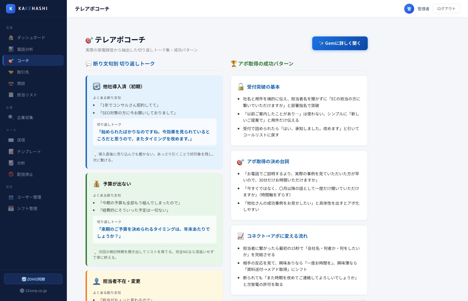The image size is (468, 301).
Task: Click the Gemに詳しく聞く button
Action: pyautogui.click(x=340, y=43)
